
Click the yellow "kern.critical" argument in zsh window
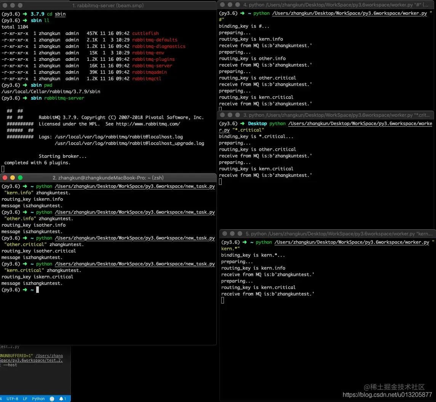(24, 270)
